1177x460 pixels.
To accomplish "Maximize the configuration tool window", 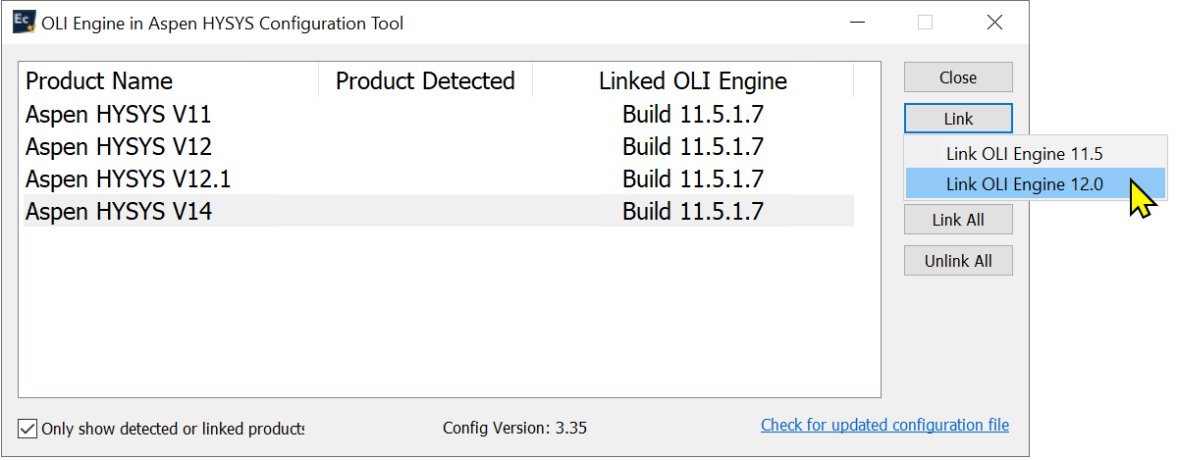I will [925, 23].
